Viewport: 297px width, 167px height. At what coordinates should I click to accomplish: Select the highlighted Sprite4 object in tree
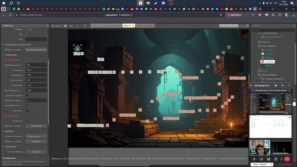267,62
